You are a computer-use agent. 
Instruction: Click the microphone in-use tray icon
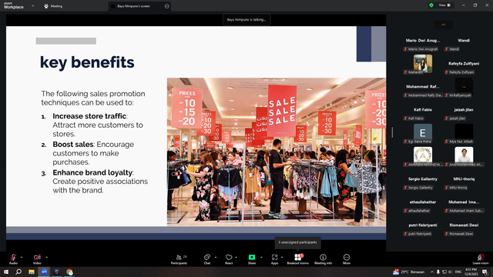tap(438, 272)
